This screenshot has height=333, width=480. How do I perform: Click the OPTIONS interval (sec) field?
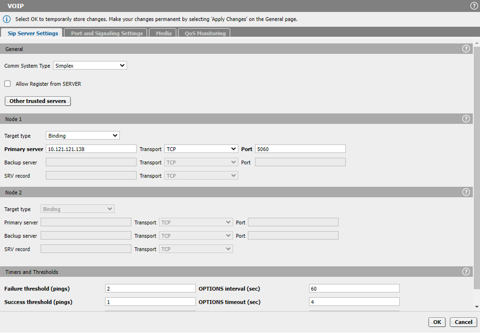tap(354, 288)
